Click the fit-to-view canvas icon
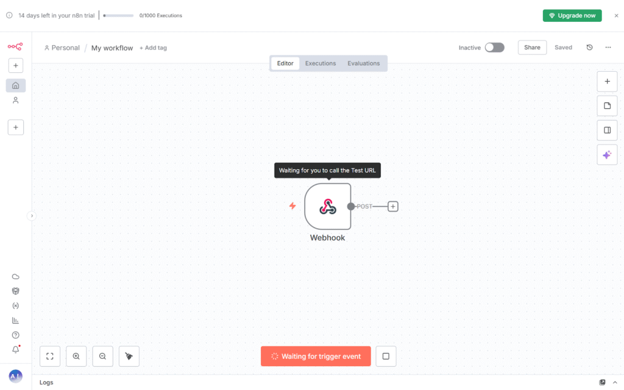The image size is (624, 390). coord(50,357)
